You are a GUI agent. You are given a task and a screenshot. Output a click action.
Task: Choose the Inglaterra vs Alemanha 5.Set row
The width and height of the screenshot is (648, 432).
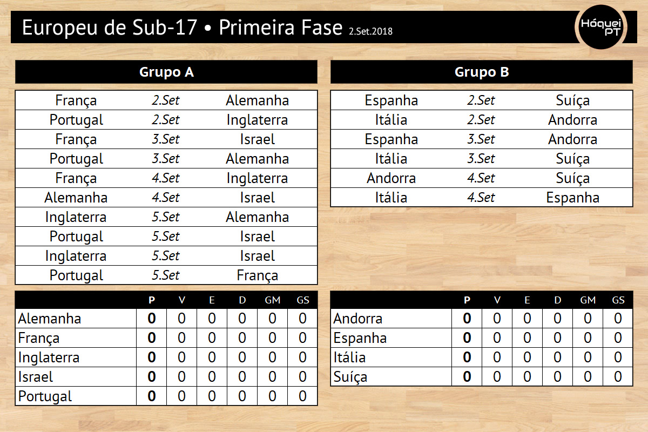pos(166,217)
